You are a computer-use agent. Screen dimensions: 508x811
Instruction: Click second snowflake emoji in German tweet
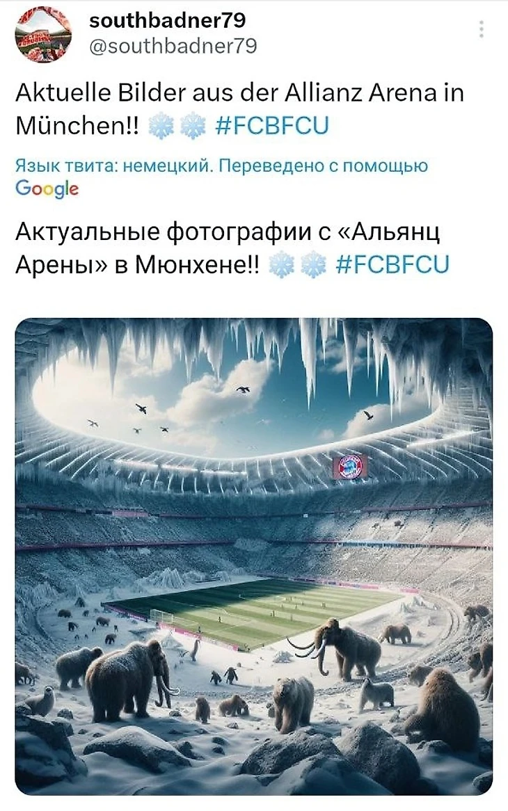[x=192, y=126]
